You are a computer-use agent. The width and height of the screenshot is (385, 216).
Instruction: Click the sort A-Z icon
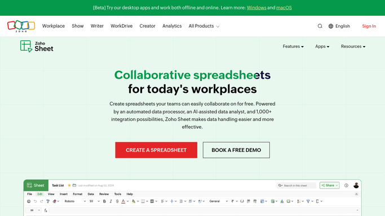[x=299, y=201]
